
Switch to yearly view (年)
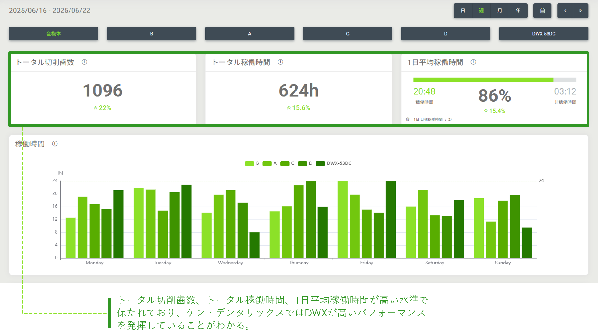518,11
